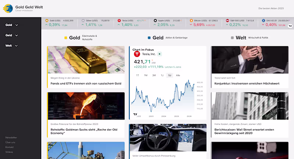Open the Kontakt footer link

pyautogui.click(x=10, y=147)
